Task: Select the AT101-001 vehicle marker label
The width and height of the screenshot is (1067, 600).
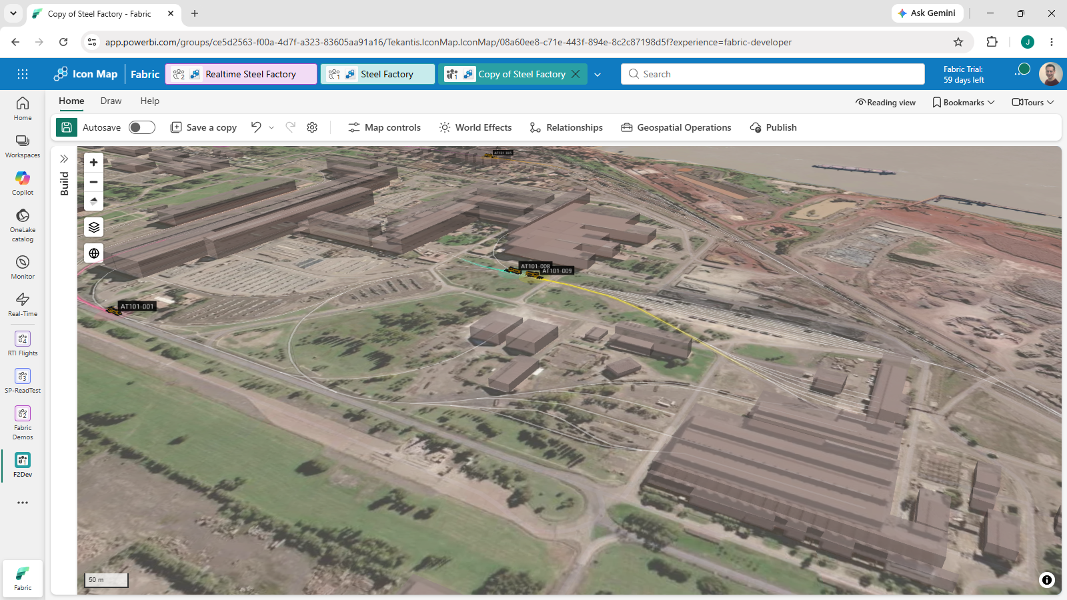Action: [137, 307]
